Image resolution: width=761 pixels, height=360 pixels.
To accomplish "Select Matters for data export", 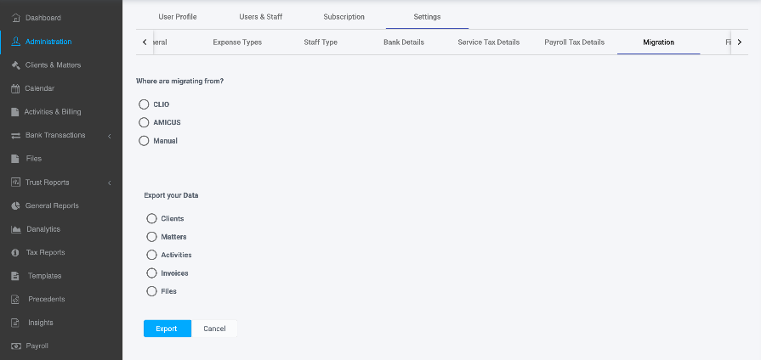I will pos(151,236).
